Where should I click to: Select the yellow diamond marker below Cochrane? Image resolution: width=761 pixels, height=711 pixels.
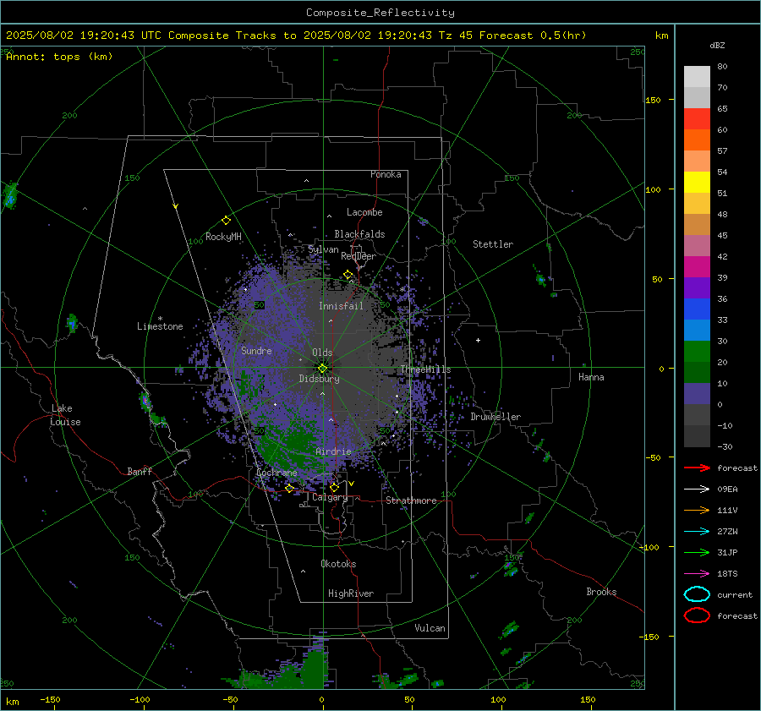click(289, 488)
